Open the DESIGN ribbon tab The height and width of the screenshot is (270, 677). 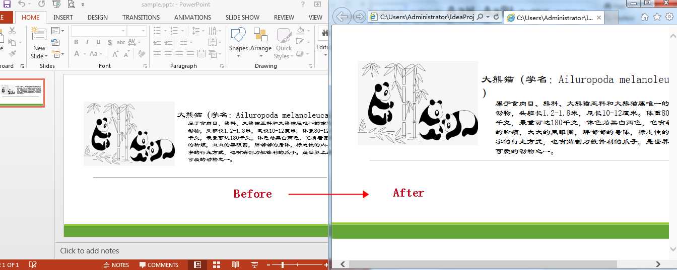point(98,17)
